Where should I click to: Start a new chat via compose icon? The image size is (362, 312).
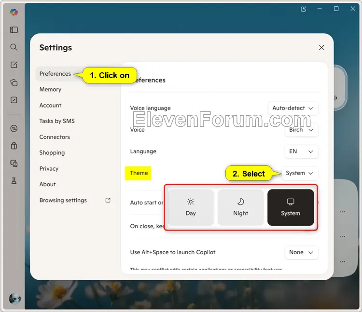pyautogui.click(x=14, y=65)
